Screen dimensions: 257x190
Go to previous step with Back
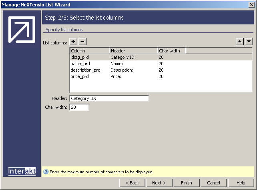tap(132, 183)
